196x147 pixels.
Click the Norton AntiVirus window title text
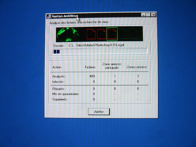tap(65, 16)
